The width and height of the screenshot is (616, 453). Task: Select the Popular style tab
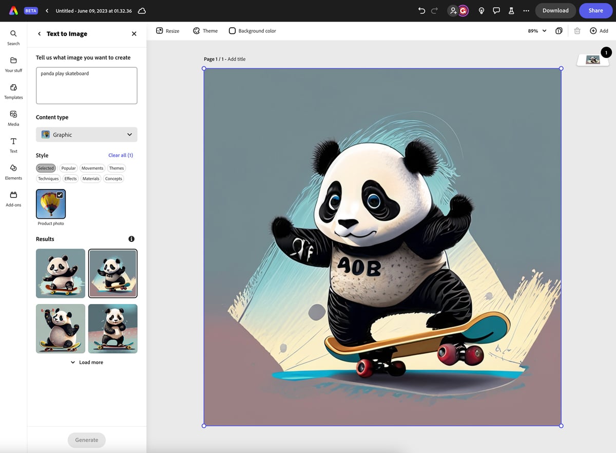68,168
